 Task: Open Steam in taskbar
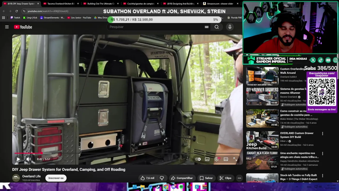[x=158, y=187]
